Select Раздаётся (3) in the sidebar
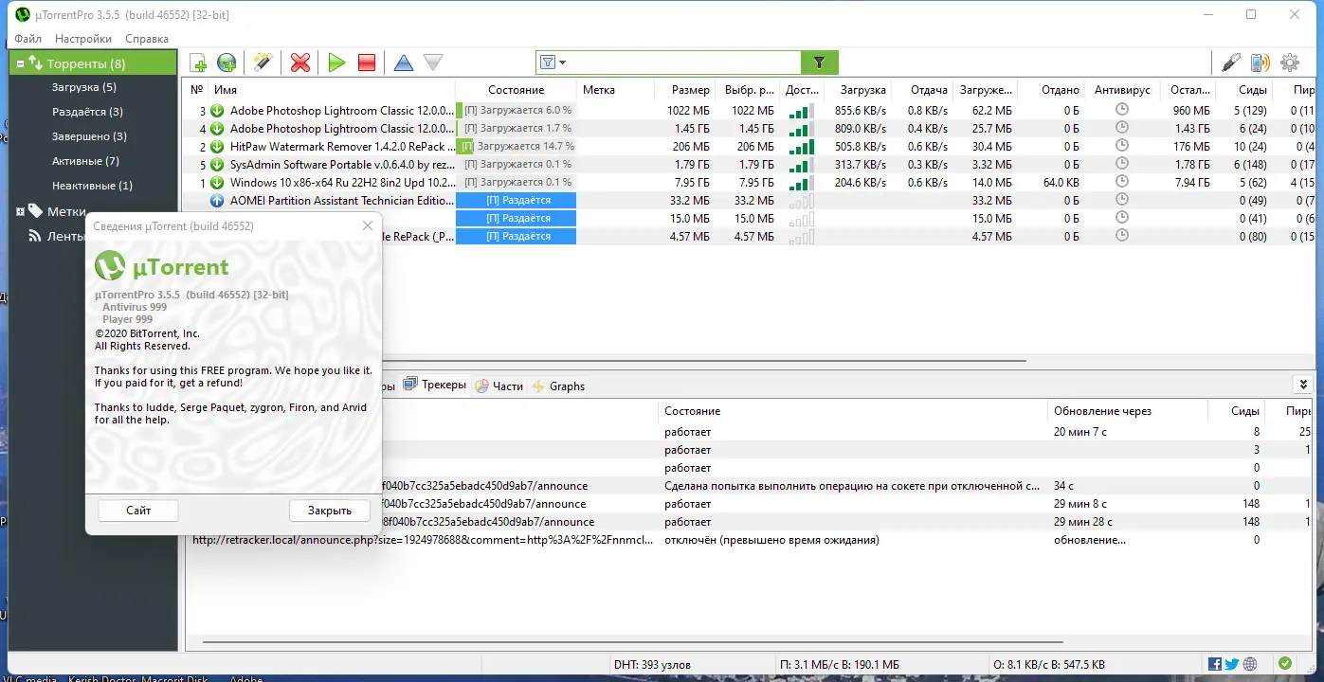The width and height of the screenshot is (1324, 682). [x=87, y=112]
